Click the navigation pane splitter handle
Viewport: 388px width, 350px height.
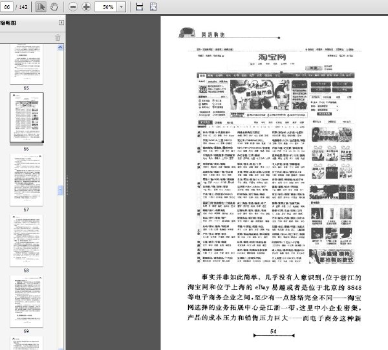67,185
